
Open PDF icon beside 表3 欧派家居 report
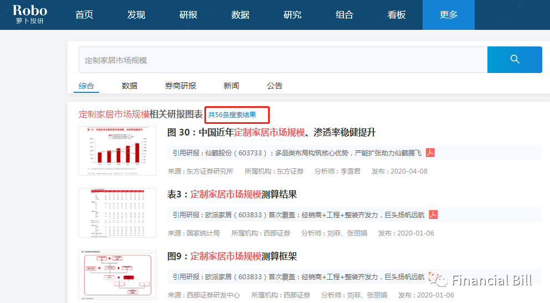coord(433,215)
